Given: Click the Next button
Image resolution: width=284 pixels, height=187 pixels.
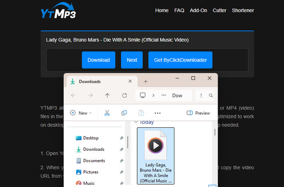Looking at the screenshot, I should (132, 60).
